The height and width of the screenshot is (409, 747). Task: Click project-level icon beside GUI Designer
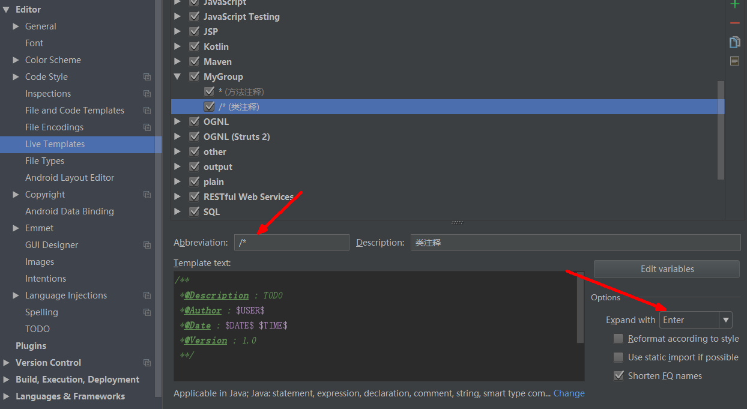147,245
